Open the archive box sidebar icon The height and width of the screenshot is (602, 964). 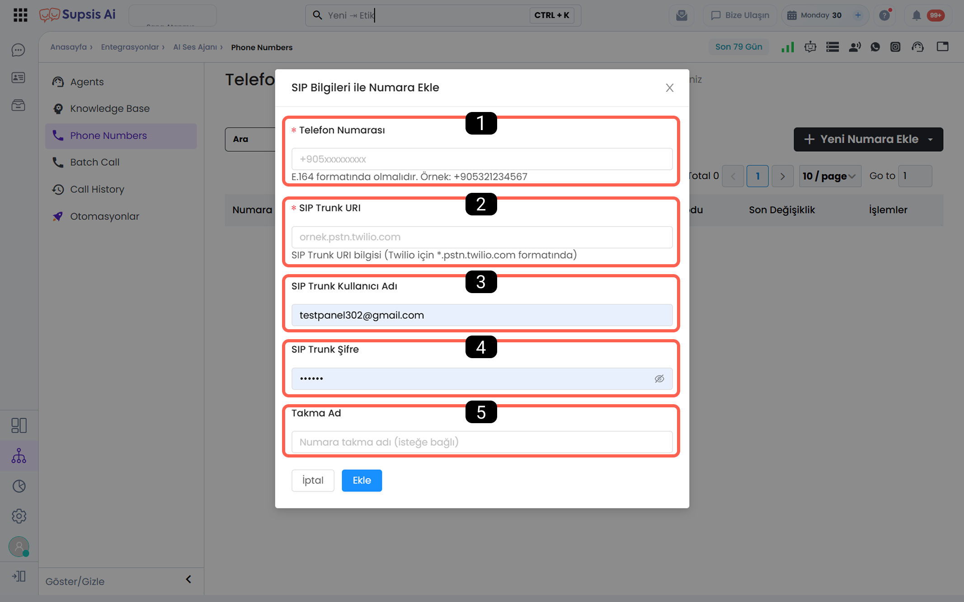click(19, 105)
